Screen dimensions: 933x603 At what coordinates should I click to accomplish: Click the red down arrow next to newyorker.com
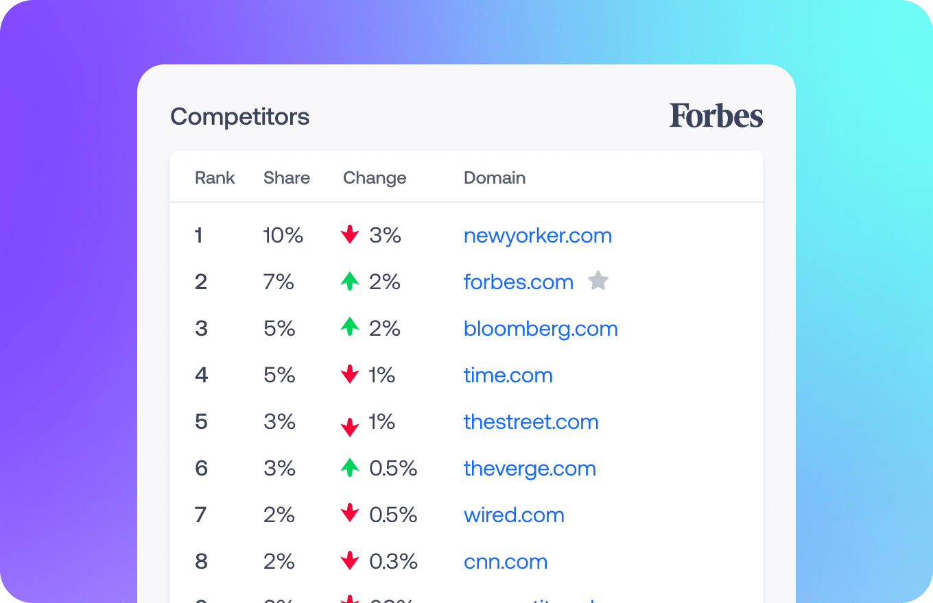coord(350,234)
